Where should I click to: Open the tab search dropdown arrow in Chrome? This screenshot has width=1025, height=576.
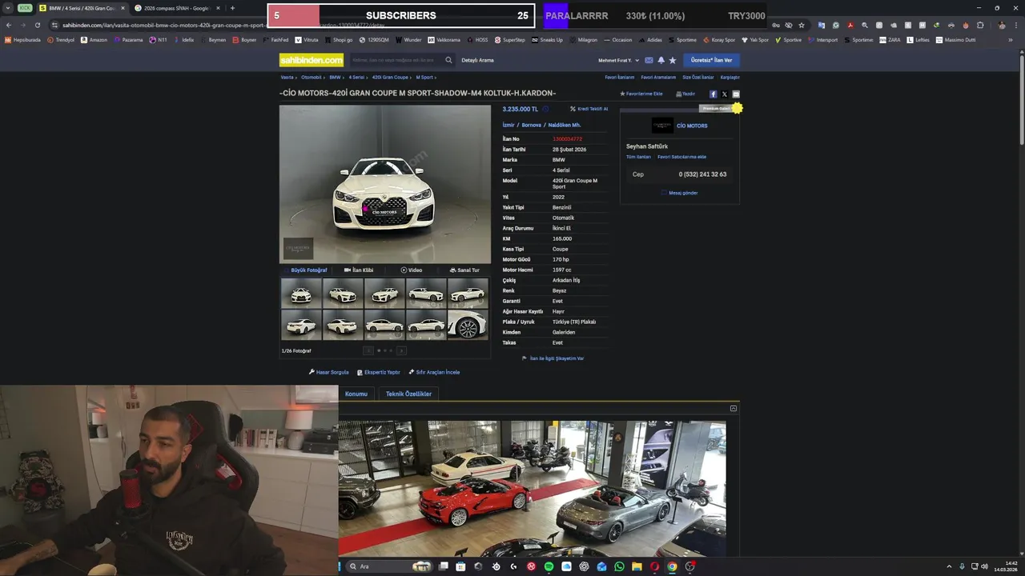[7, 8]
